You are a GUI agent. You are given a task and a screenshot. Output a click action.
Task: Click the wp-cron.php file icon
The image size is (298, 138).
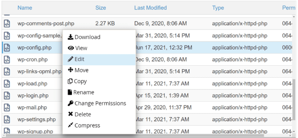point(7,59)
